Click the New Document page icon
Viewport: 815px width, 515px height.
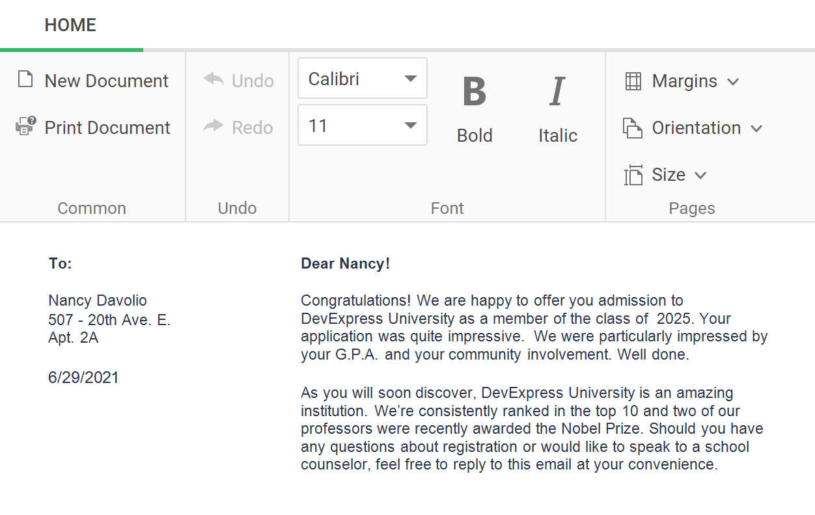pyautogui.click(x=25, y=80)
